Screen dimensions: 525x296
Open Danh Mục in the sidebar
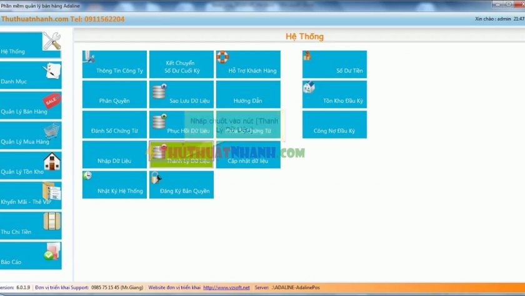pos(31,75)
